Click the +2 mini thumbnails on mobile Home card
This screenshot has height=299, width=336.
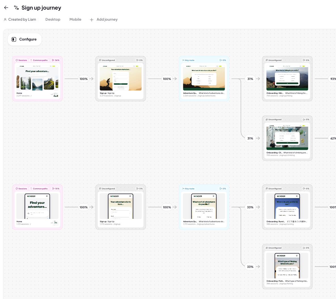pyautogui.click(x=54, y=223)
